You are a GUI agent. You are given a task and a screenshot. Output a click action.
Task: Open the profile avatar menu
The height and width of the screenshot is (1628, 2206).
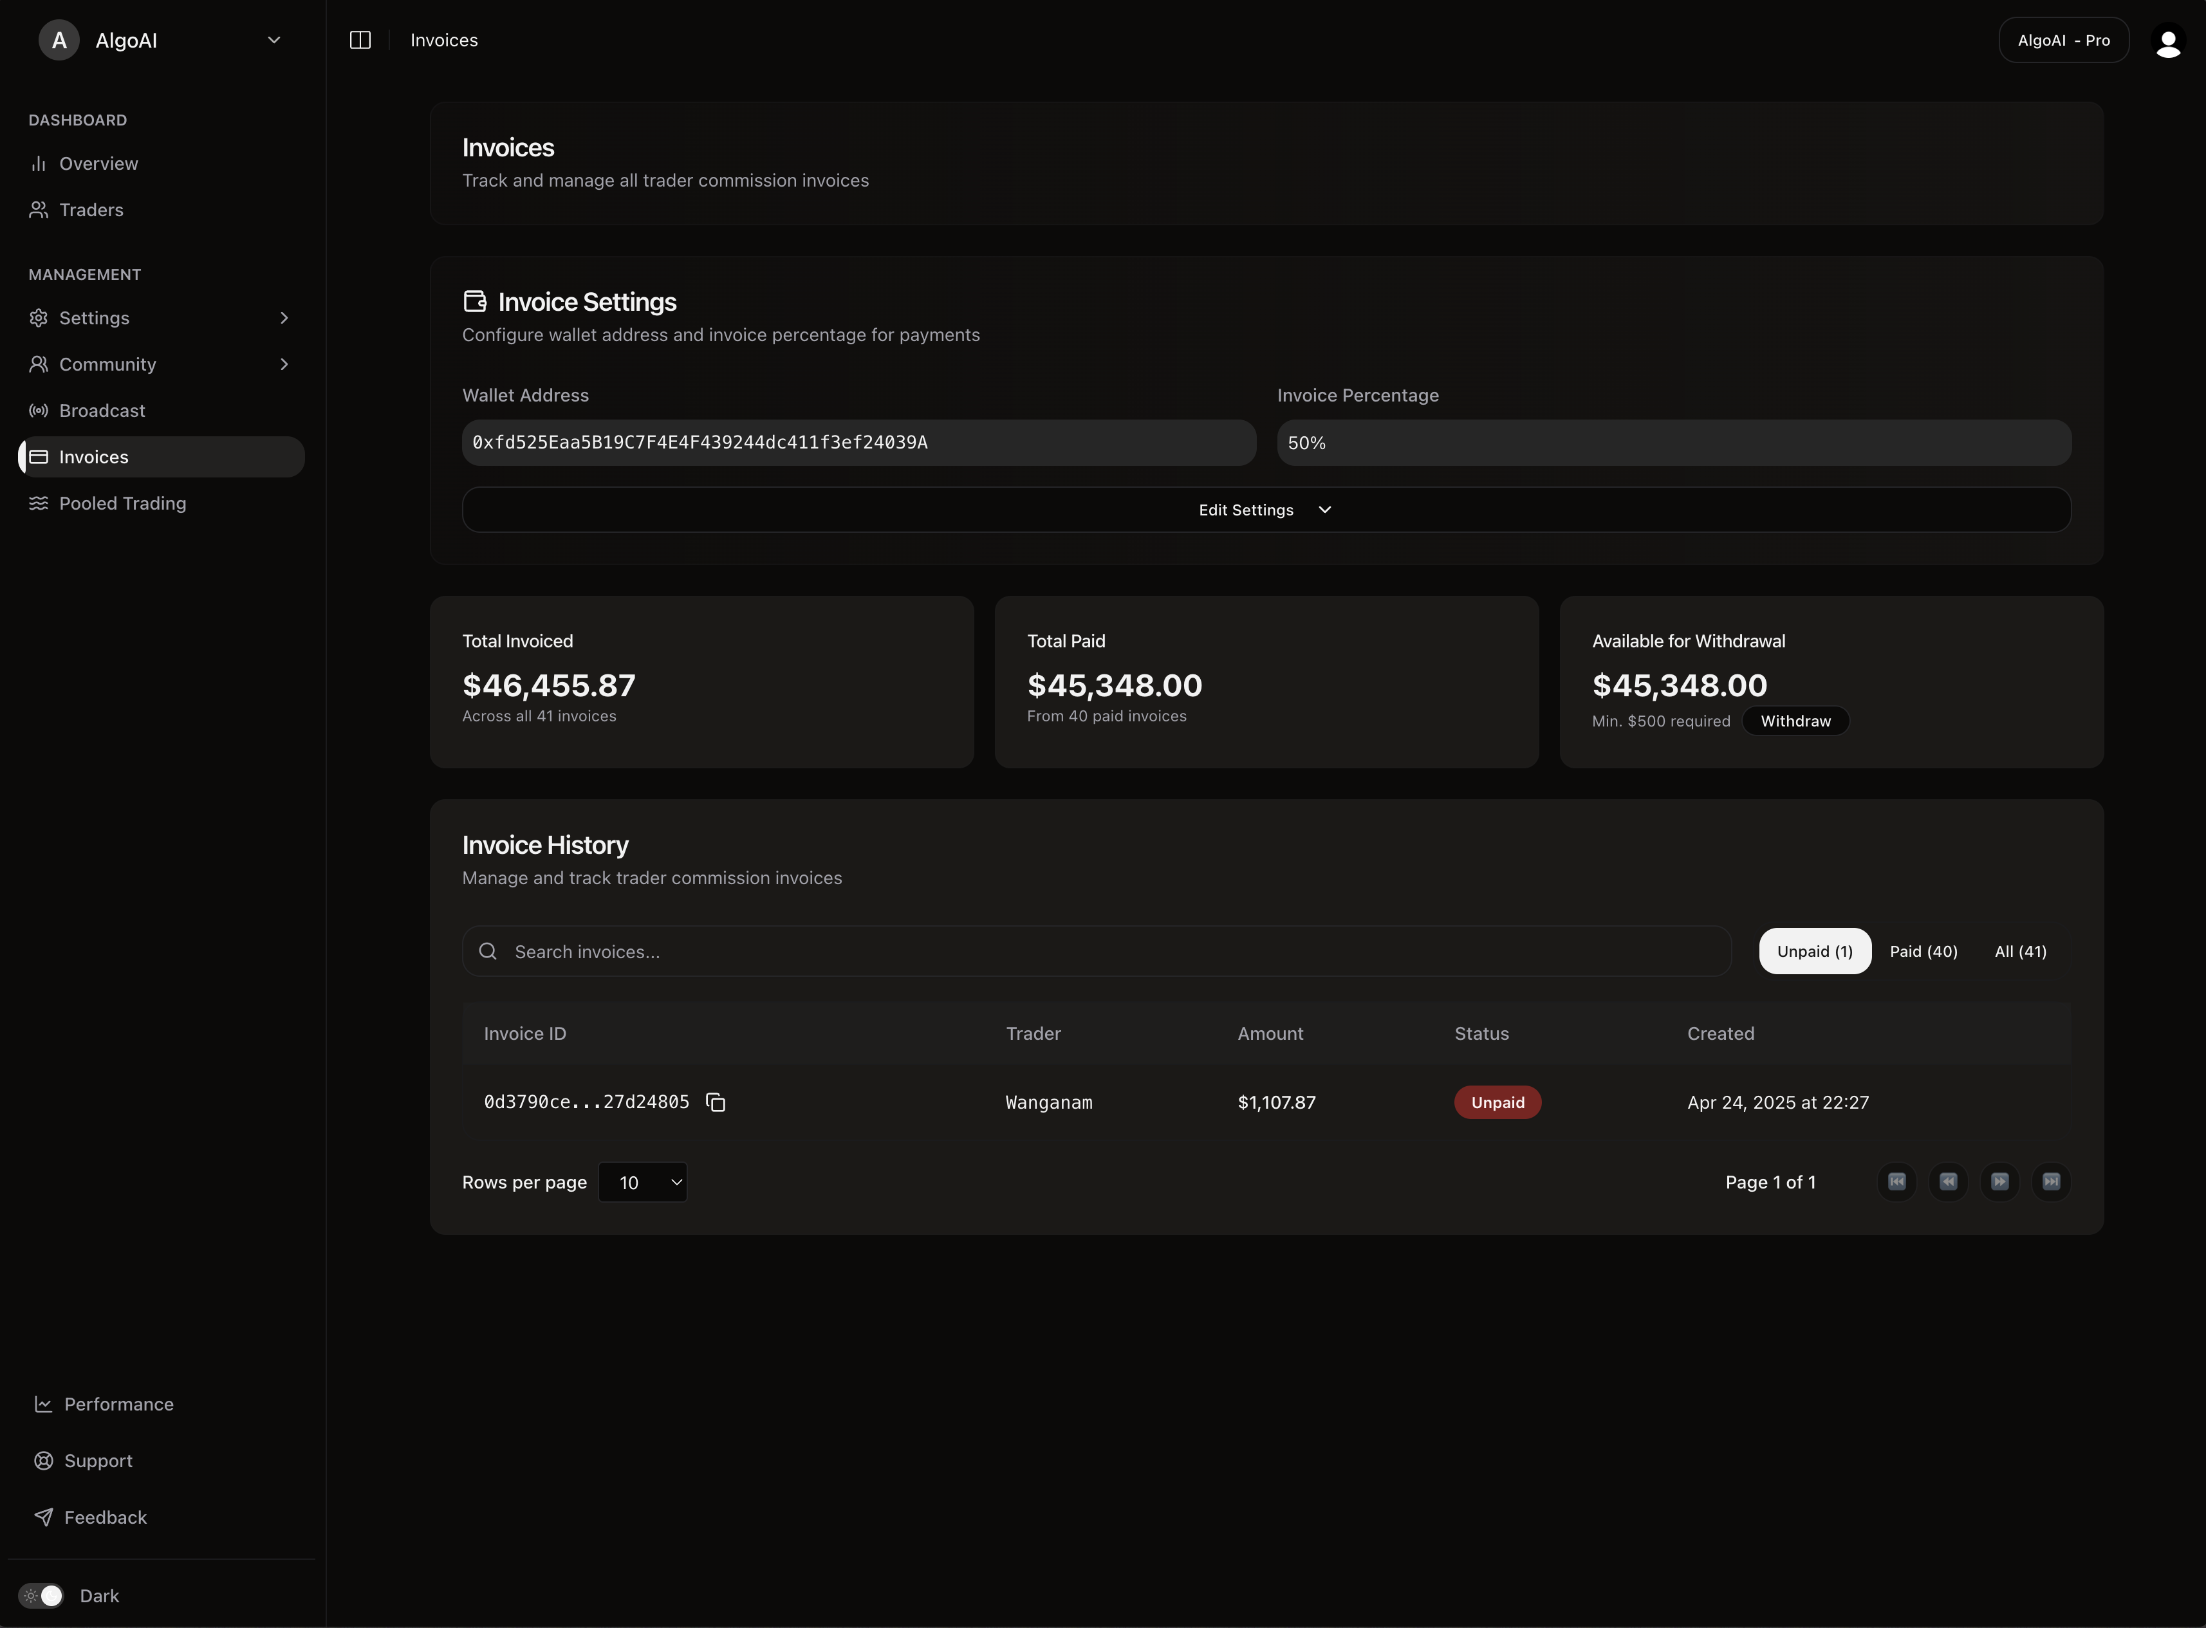pyautogui.click(x=2169, y=41)
